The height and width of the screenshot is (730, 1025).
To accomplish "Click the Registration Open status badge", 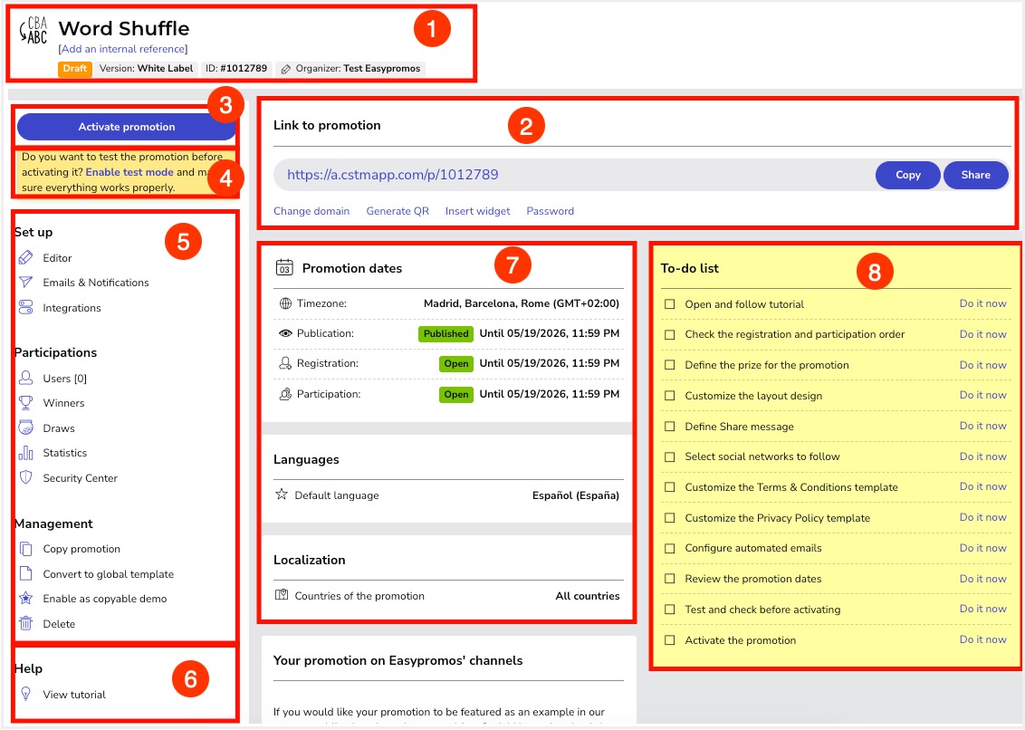I will [x=456, y=364].
